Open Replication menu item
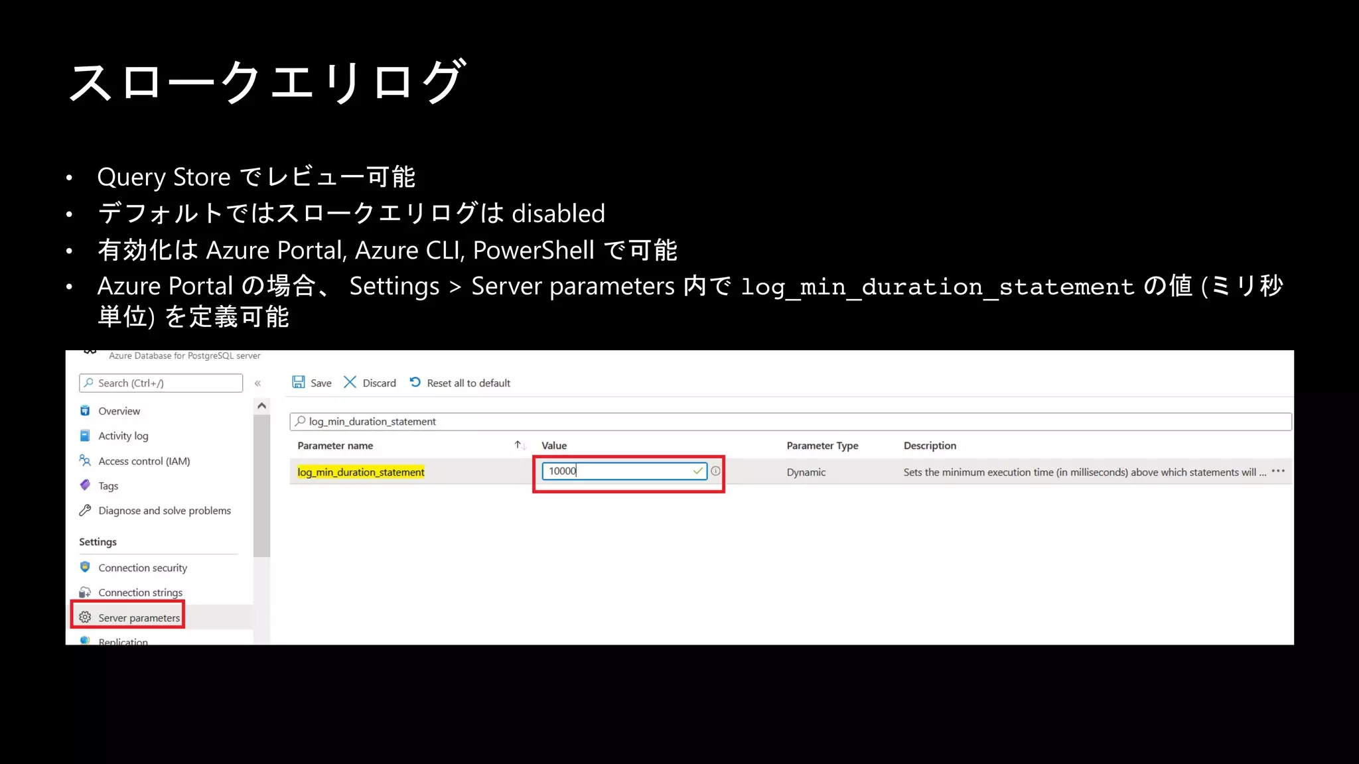The width and height of the screenshot is (1359, 764). point(123,641)
